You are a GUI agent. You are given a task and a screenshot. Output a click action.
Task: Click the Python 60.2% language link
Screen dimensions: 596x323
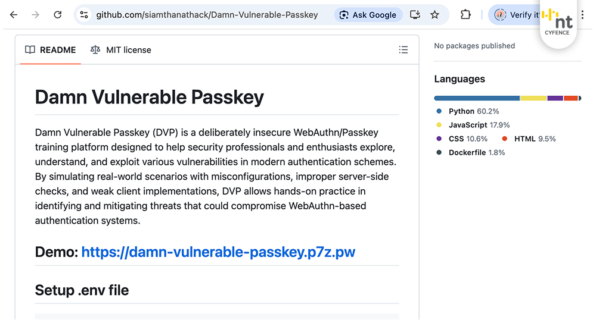[473, 111]
